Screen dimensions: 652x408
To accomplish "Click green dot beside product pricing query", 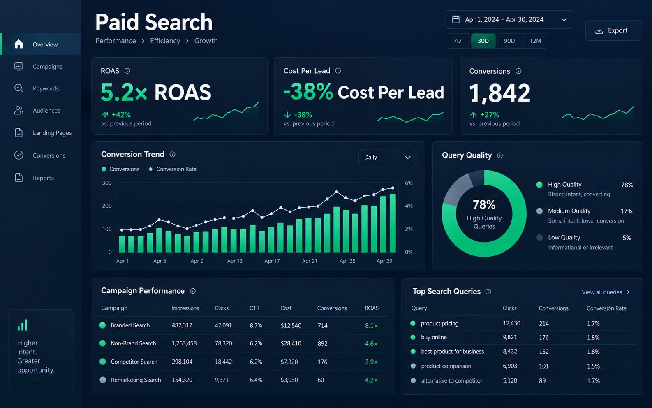I will 413,323.
